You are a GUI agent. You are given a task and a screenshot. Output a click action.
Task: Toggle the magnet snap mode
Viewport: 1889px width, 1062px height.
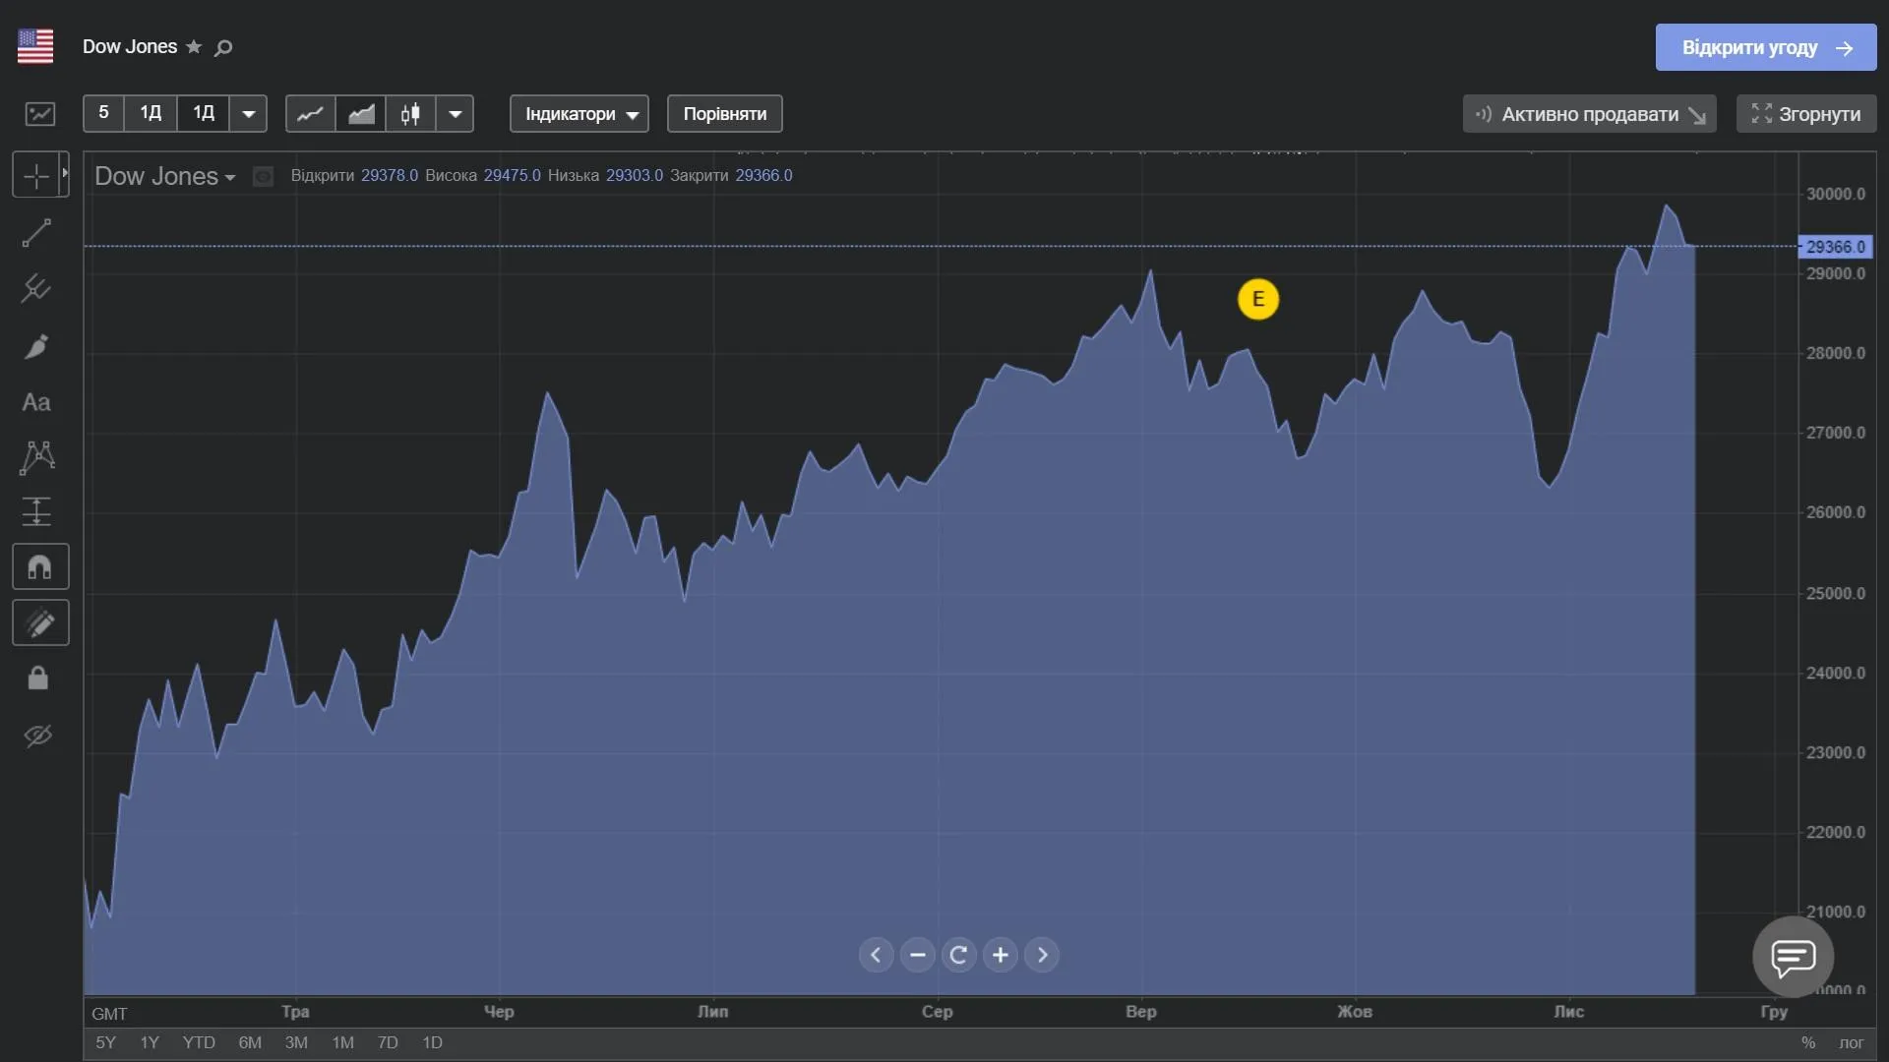click(x=40, y=566)
